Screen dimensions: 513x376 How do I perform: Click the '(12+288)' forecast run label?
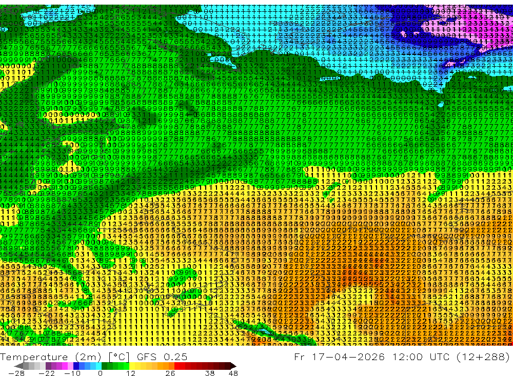[482, 357]
